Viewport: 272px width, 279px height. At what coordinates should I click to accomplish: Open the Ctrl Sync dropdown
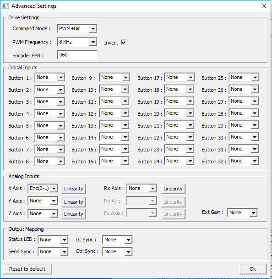[x=117, y=251]
